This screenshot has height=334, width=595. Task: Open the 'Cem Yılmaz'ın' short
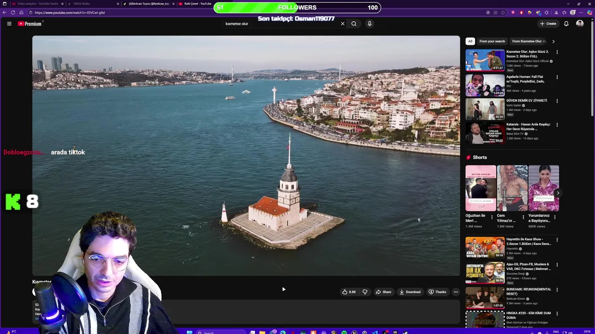512,188
